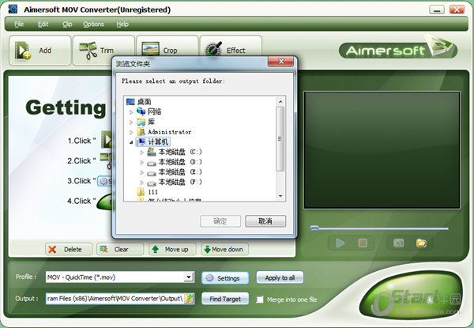
Task: Click the folder tree scrollbar thumb
Action: click(280, 139)
